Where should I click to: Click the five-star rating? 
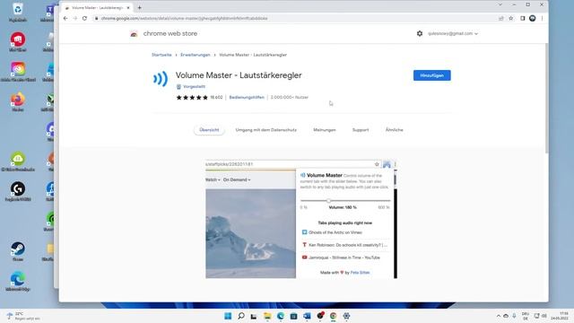[192, 98]
